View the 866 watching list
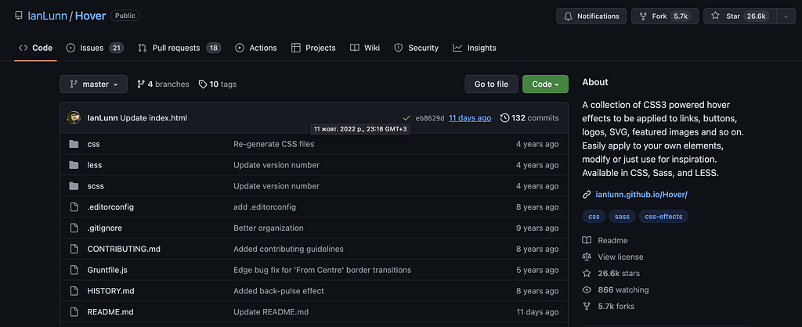The width and height of the screenshot is (802, 327). point(616,289)
